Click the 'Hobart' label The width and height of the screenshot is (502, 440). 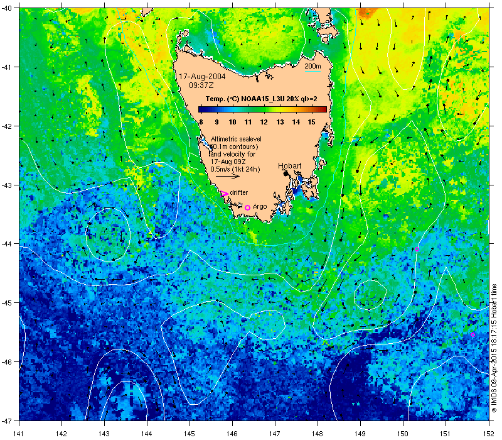coord(289,166)
